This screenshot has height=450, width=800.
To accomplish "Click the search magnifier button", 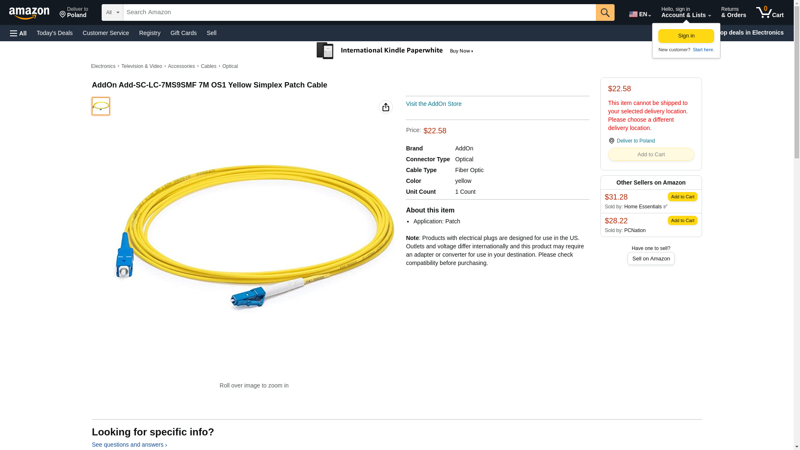I will (x=605, y=12).
